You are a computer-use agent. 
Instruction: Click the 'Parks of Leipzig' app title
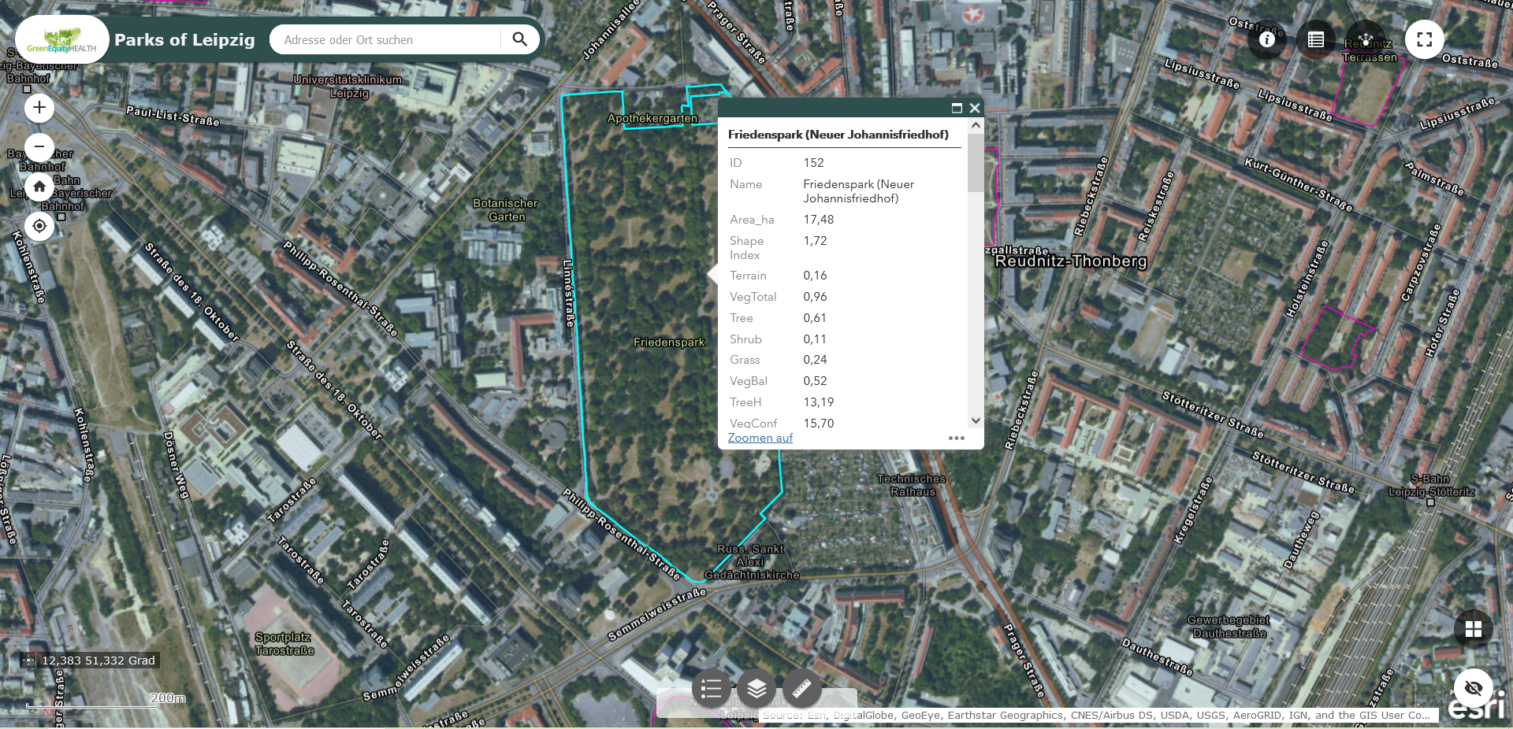coord(184,39)
